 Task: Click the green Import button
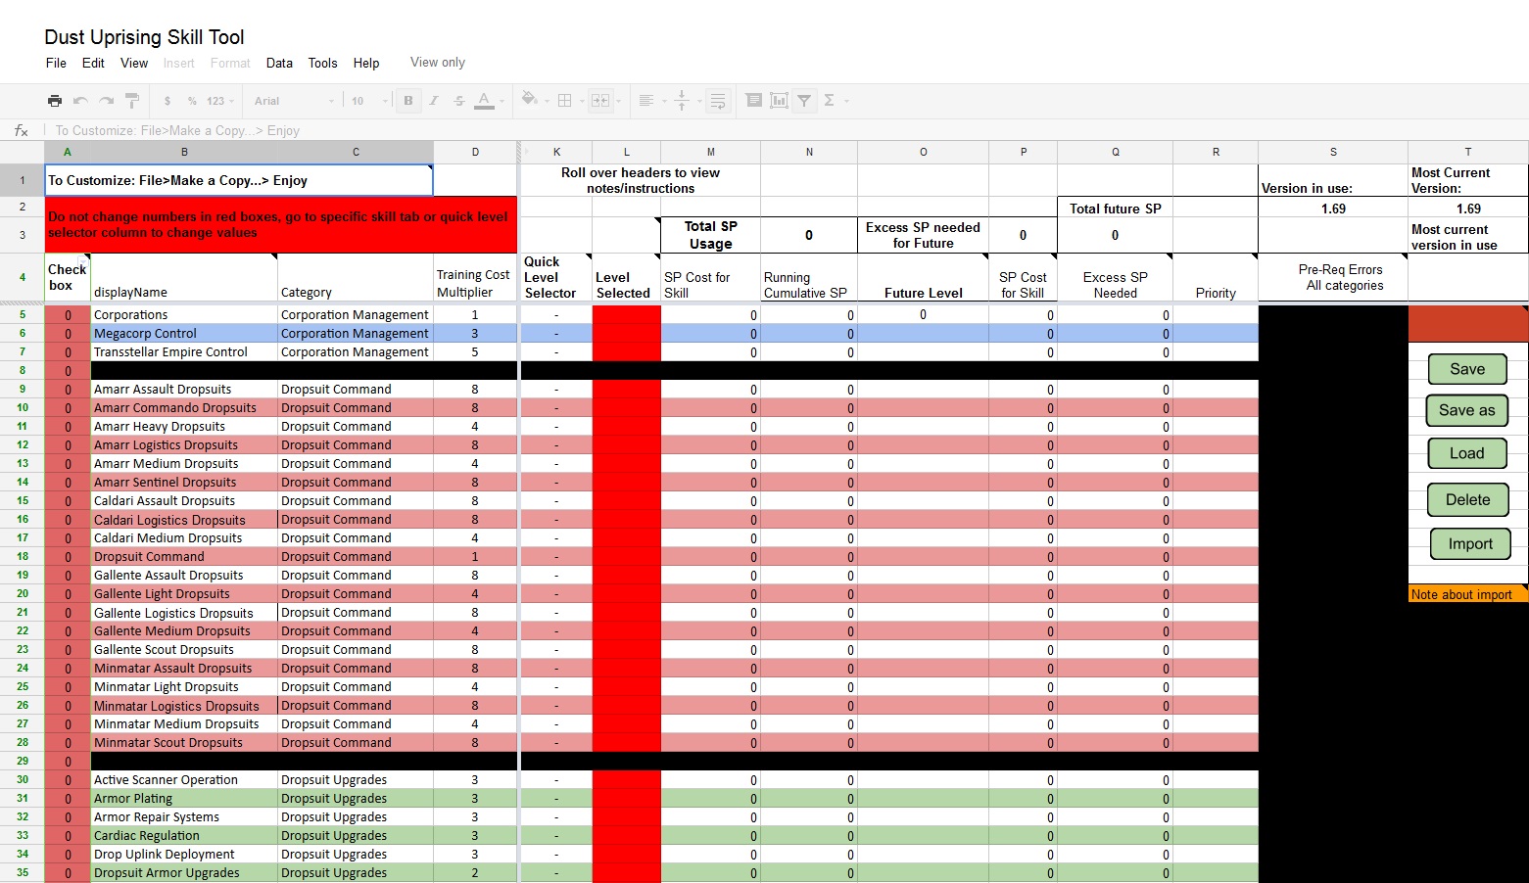tap(1470, 543)
